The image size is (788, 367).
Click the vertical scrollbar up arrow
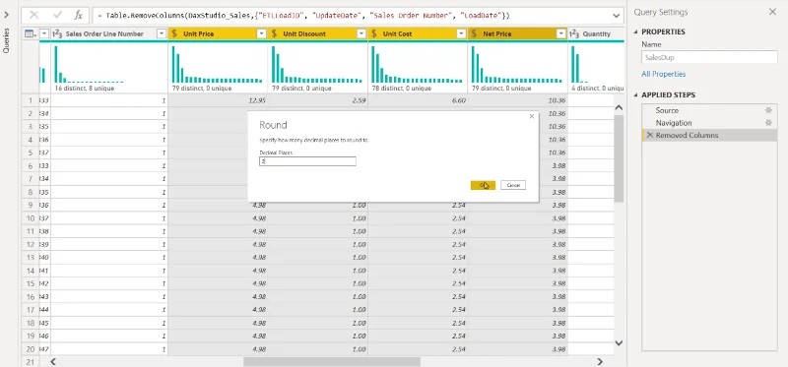click(620, 107)
